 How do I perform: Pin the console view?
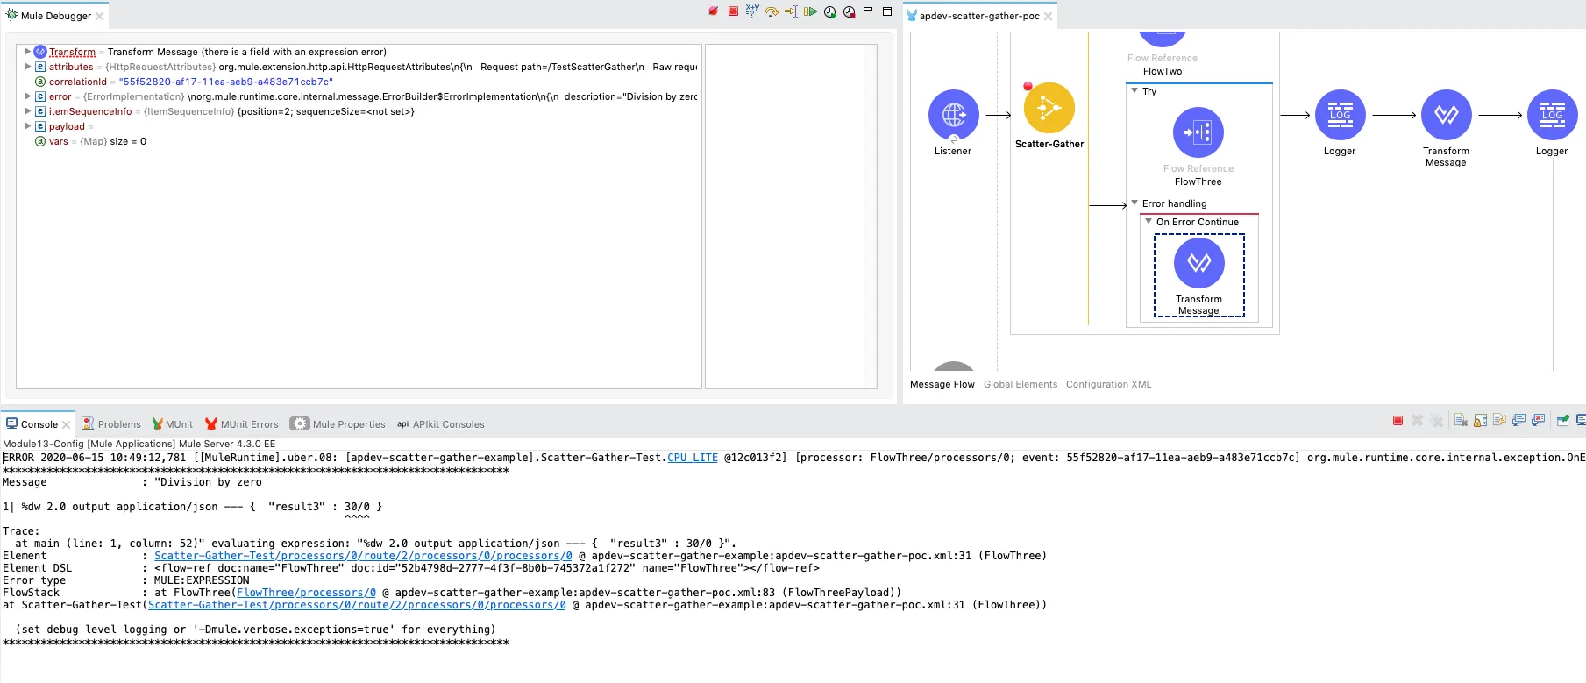pyautogui.click(x=1562, y=421)
